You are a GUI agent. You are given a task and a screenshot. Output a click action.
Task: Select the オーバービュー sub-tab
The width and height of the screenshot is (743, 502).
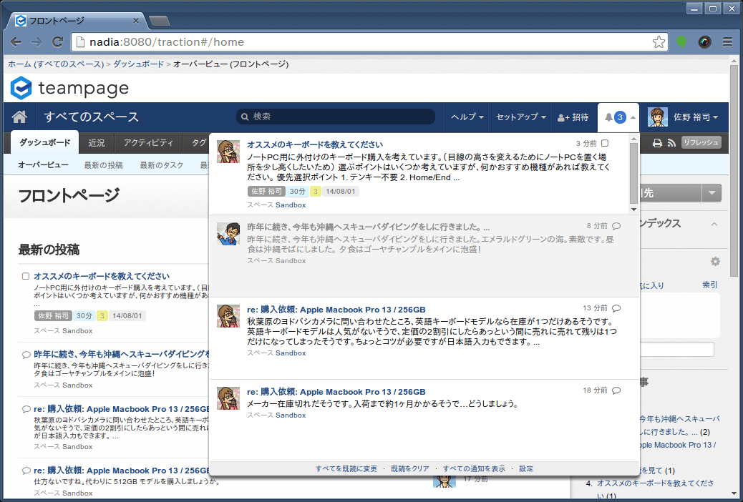(43, 164)
